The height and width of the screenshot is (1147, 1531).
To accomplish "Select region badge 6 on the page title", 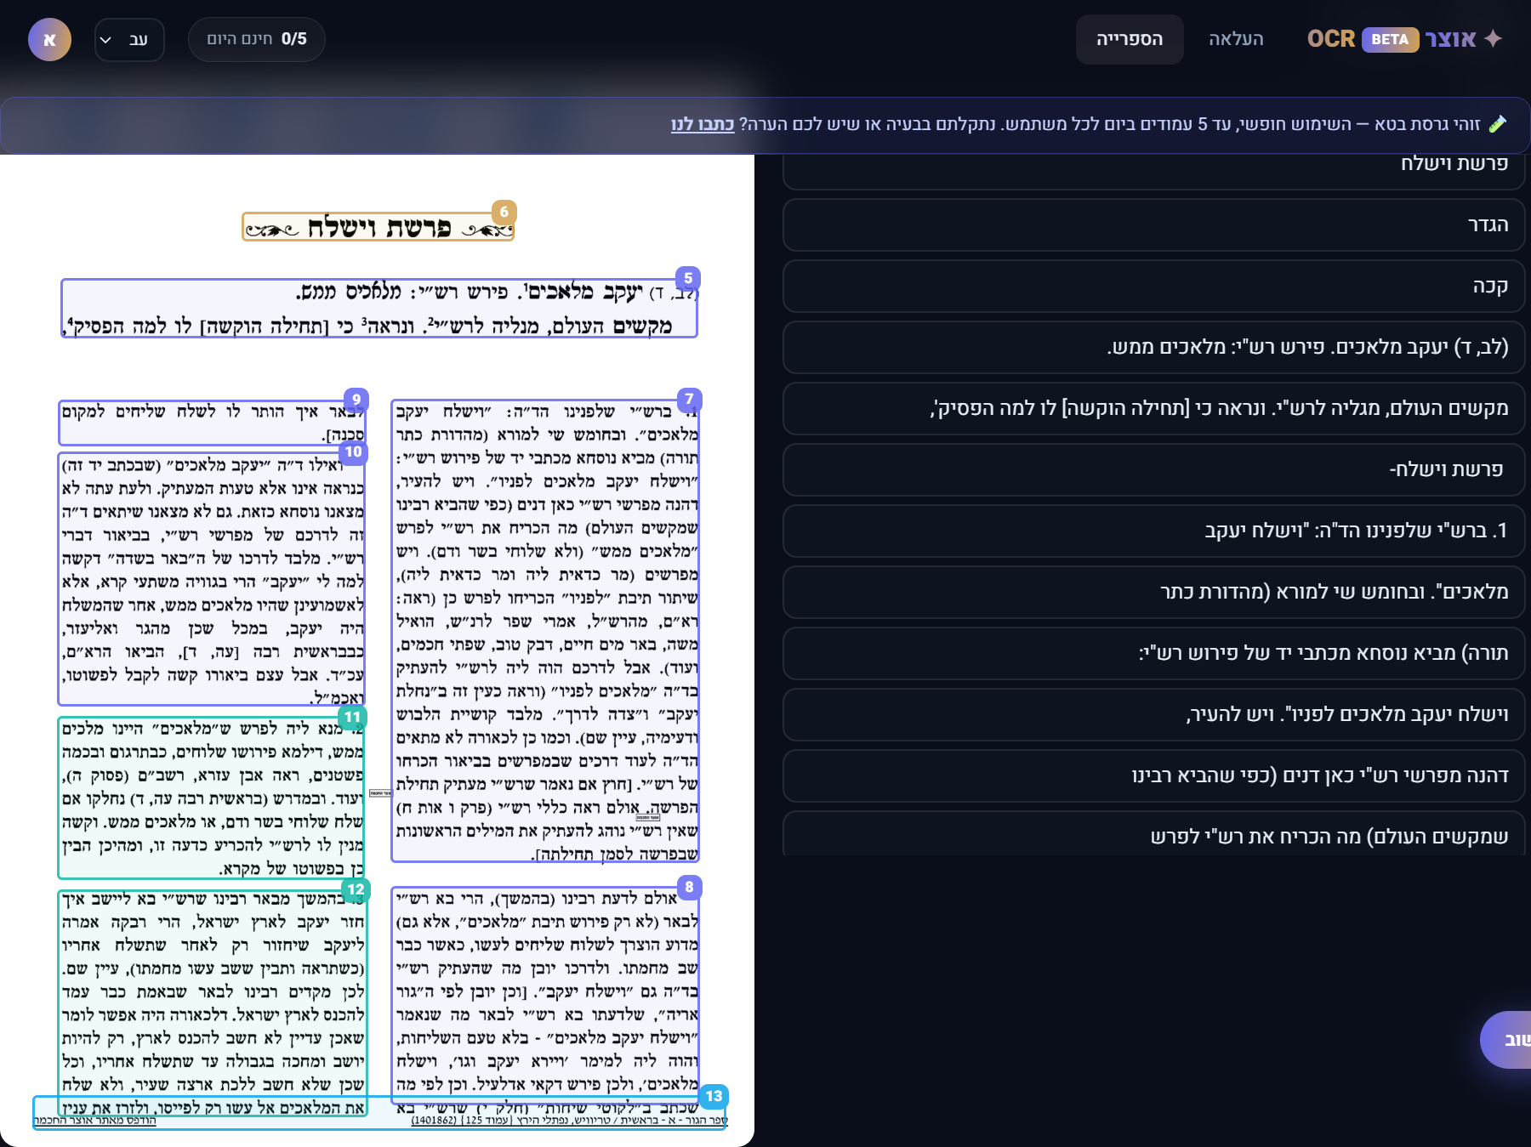I will coord(504,212).
